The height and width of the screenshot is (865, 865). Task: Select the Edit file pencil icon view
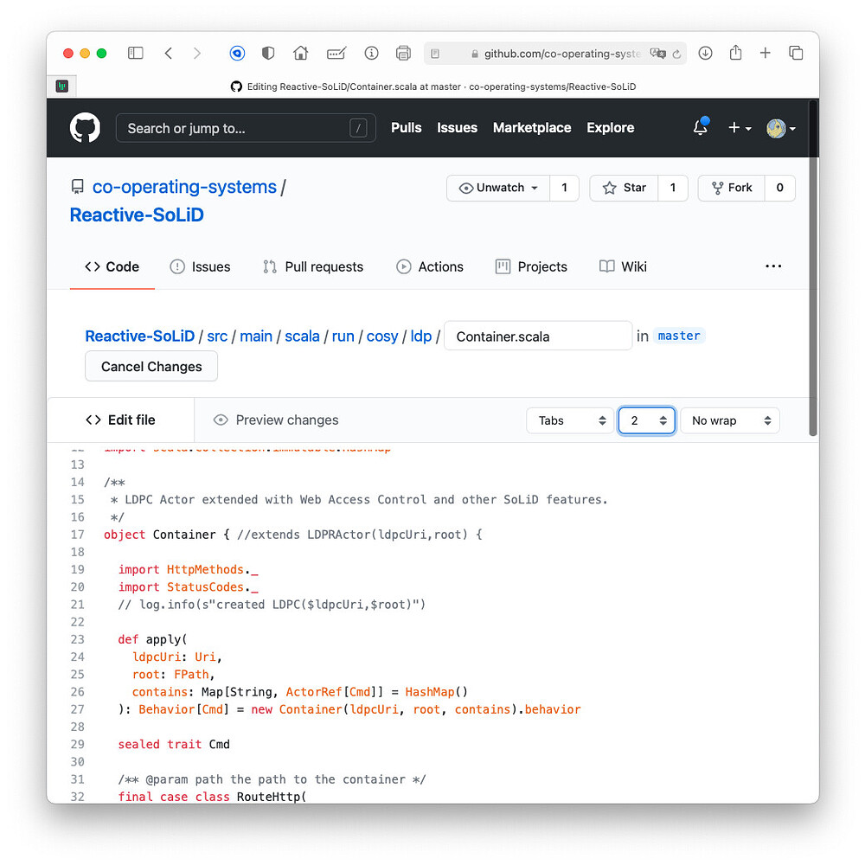click(x=121, y=420)
